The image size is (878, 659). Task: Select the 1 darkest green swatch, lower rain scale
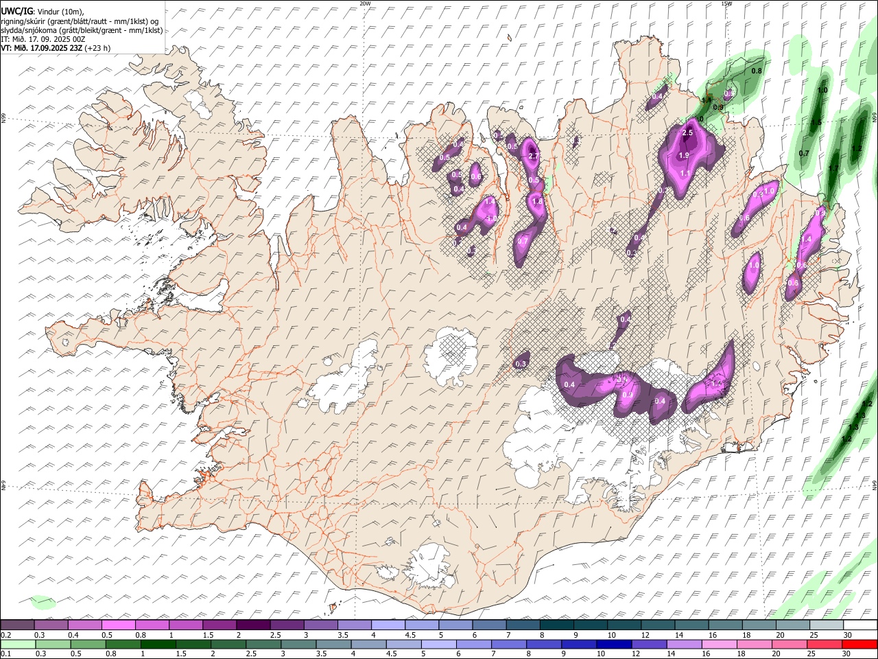click(x=158, y=645)
